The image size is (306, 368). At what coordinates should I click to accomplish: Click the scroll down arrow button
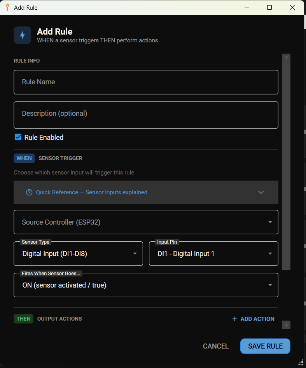pos(286,325)
